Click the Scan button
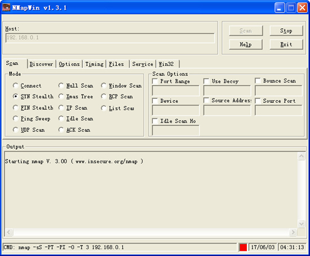This screenshot has height=256, width=310. (246, 31)
